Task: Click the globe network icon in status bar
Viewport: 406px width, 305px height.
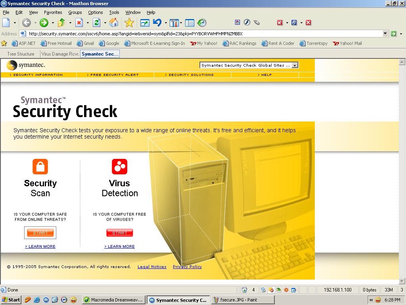Action: [263, 290]
